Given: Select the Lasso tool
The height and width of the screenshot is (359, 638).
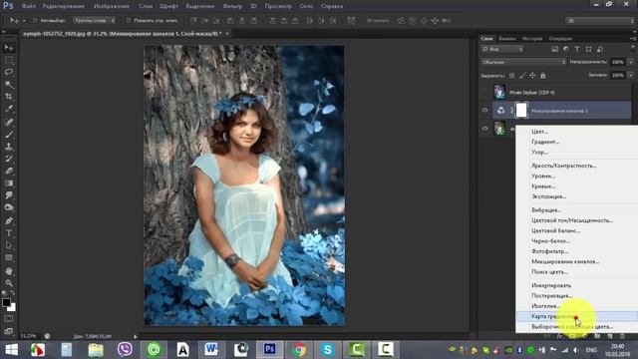Looking at the screenshot, I should pos(9,73).
